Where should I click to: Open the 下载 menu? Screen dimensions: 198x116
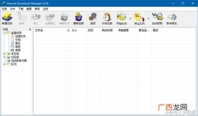21,9
